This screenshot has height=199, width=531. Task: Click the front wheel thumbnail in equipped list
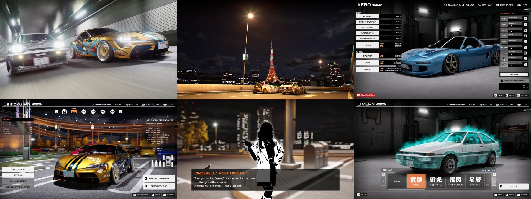coord(504,59)
